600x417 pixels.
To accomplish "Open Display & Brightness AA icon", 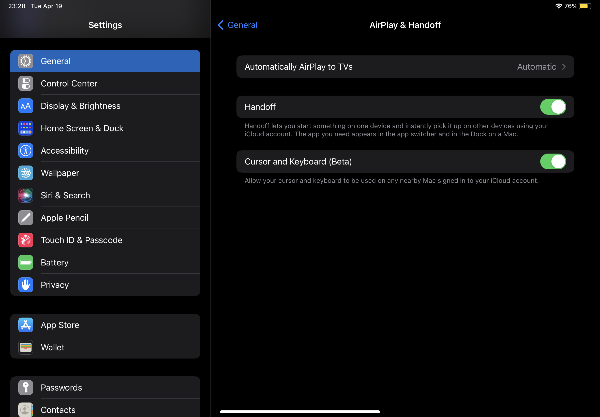I will point(26,106).
